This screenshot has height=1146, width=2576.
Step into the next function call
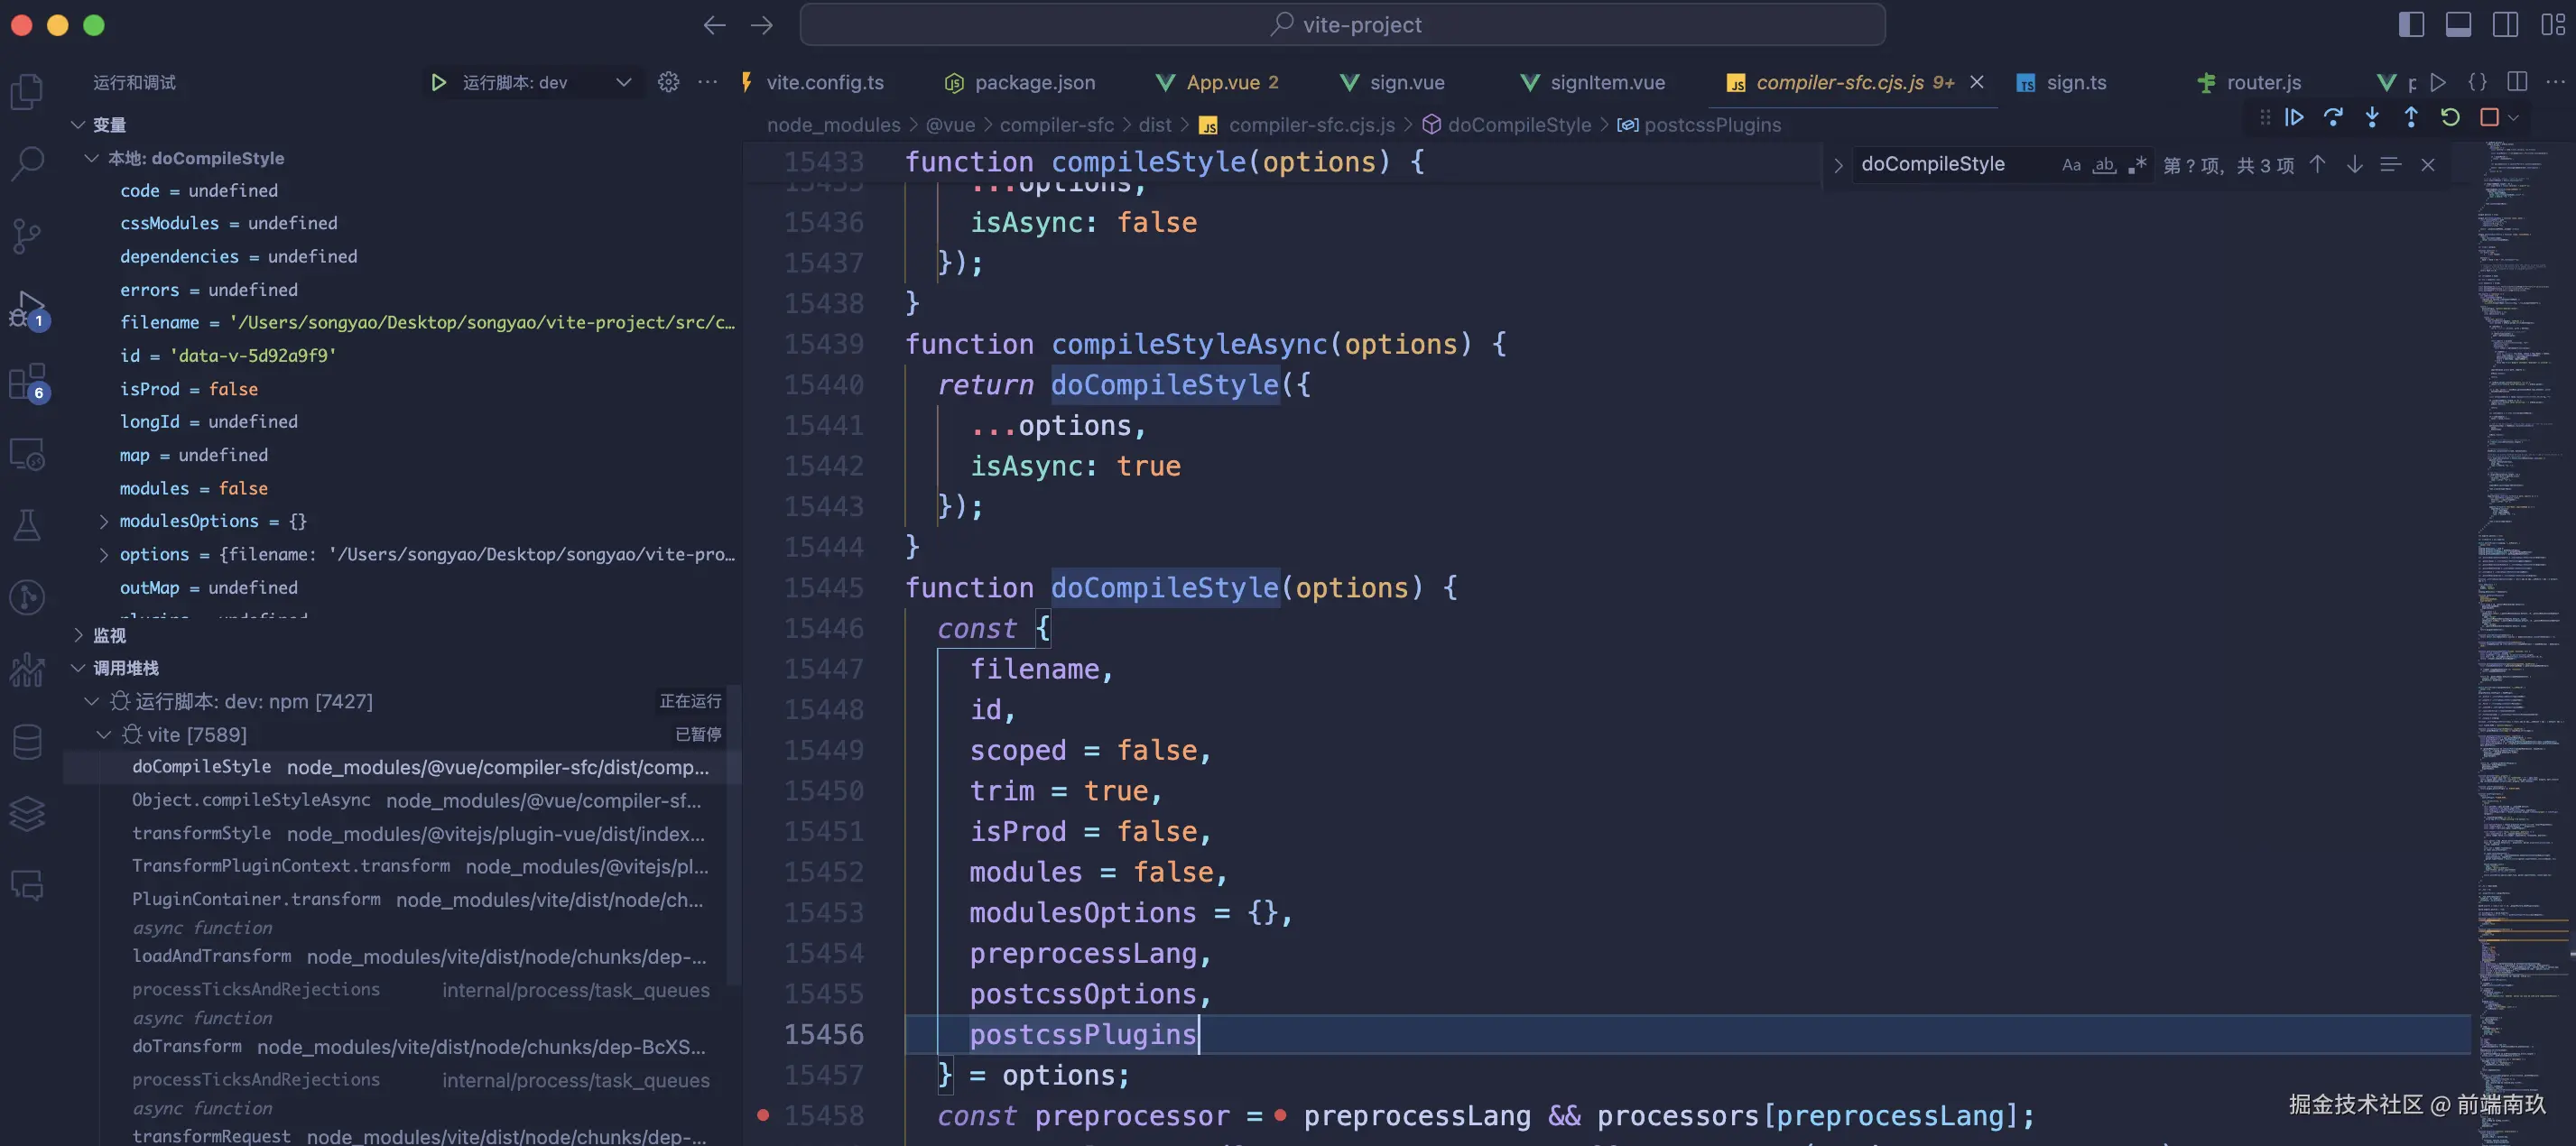click(2372, 118)
